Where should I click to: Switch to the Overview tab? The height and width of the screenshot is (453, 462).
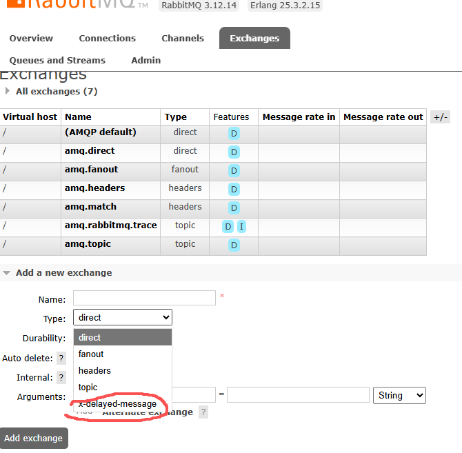point(31,39)
